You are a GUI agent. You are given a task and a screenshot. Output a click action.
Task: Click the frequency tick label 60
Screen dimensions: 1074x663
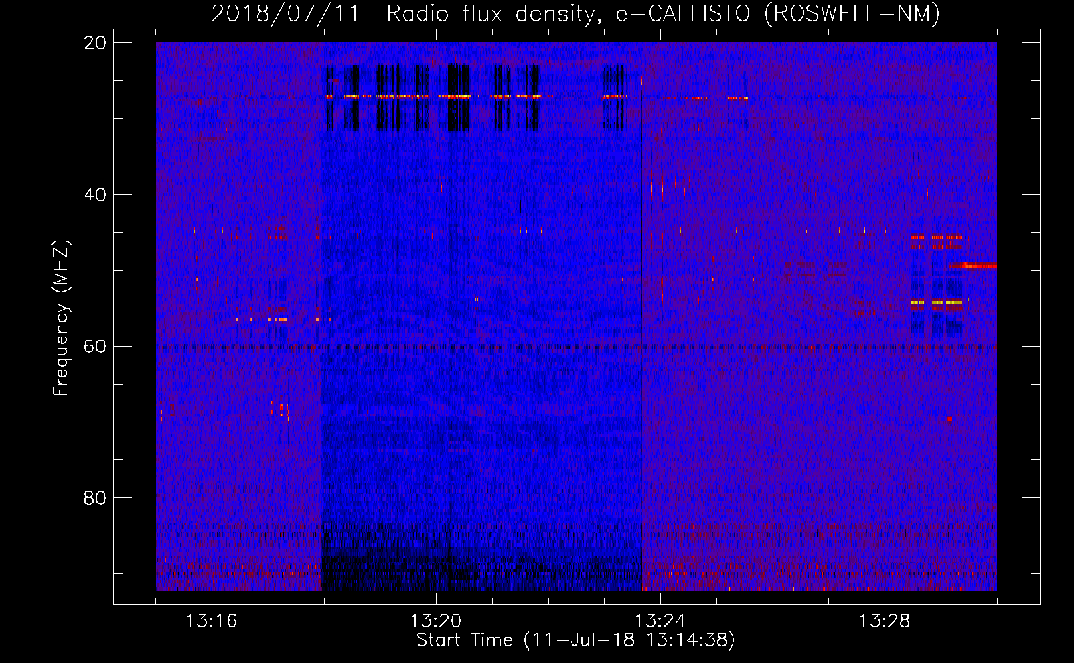[x=95, y=346]
